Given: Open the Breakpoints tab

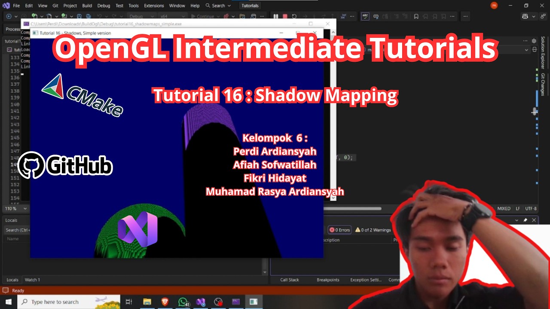Looking at the screenshot, I should pos(328,280).
